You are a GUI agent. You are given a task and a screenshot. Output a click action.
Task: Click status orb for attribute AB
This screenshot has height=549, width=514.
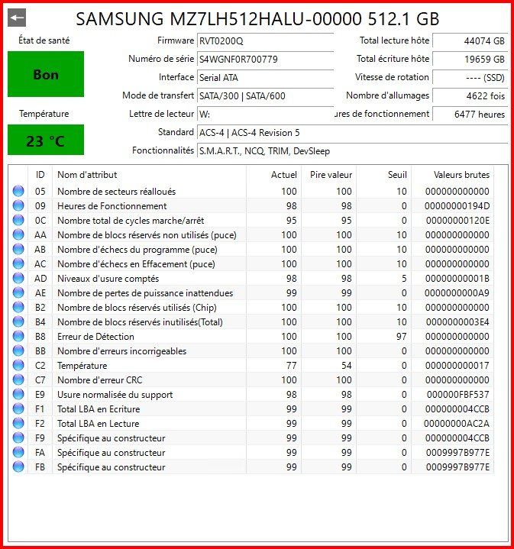pyautogui.click(x=18, y=249)
